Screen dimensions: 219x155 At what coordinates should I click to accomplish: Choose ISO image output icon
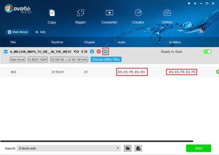pos(138,148)
